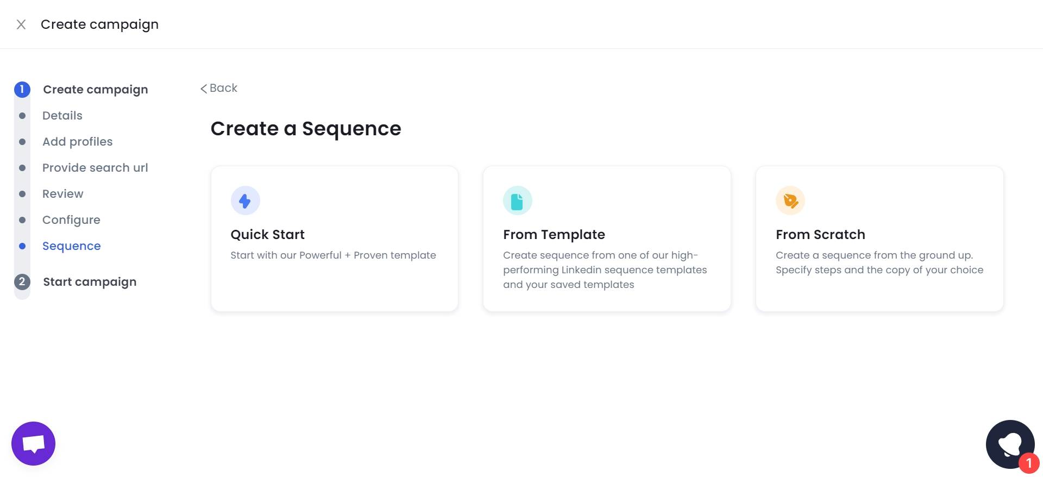The height and width of the screenshot is (477, 1043).
Task: Go to the Add profiles step
Action: pyautogui.click(x=78, y=142)
